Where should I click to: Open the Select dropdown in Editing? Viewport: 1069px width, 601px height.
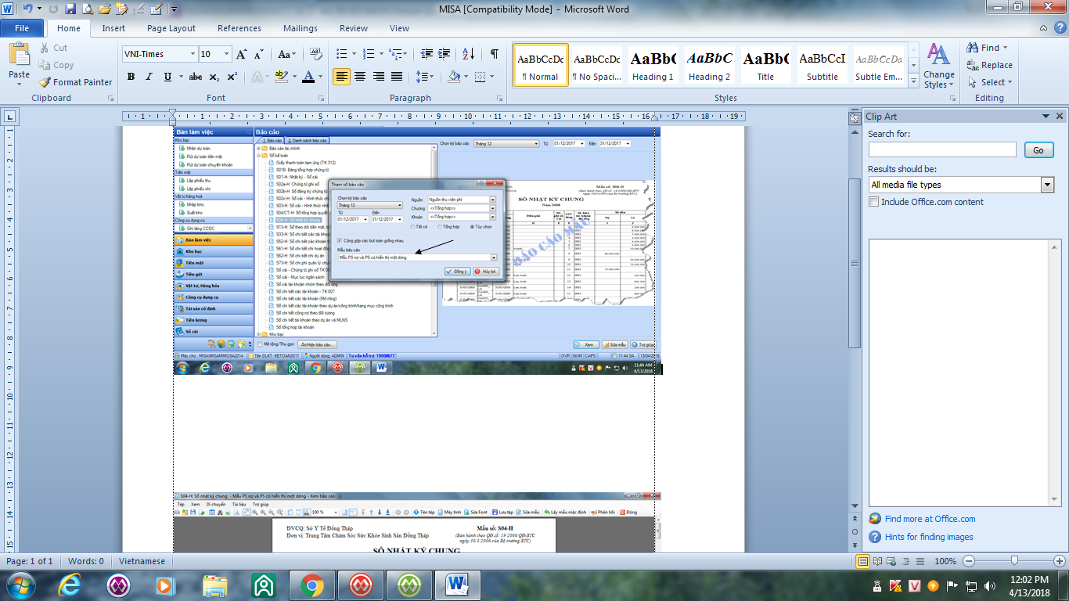989,82
